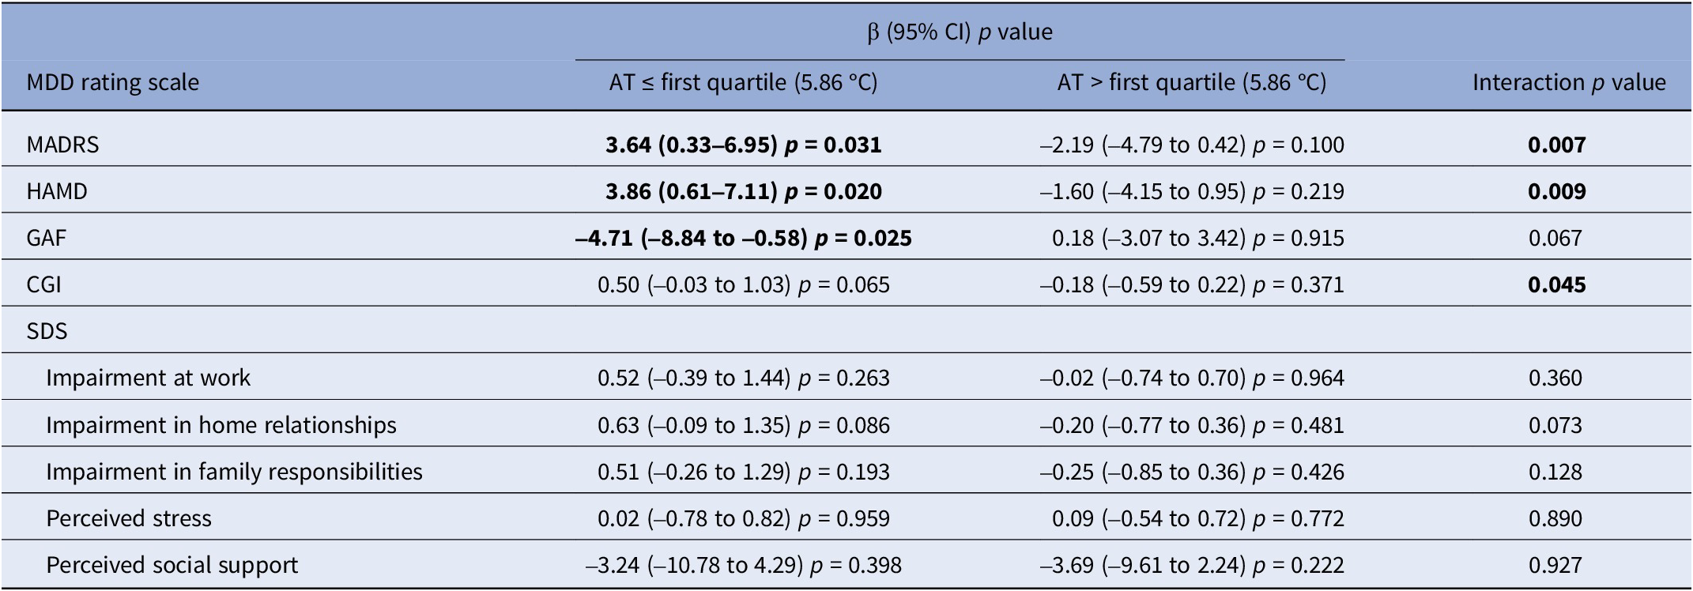Image resolution: width=1693 pixels, height=591 pixels.
Task: Click the bold MADRS interaction value 0.007
Action: click(1556, 145)
